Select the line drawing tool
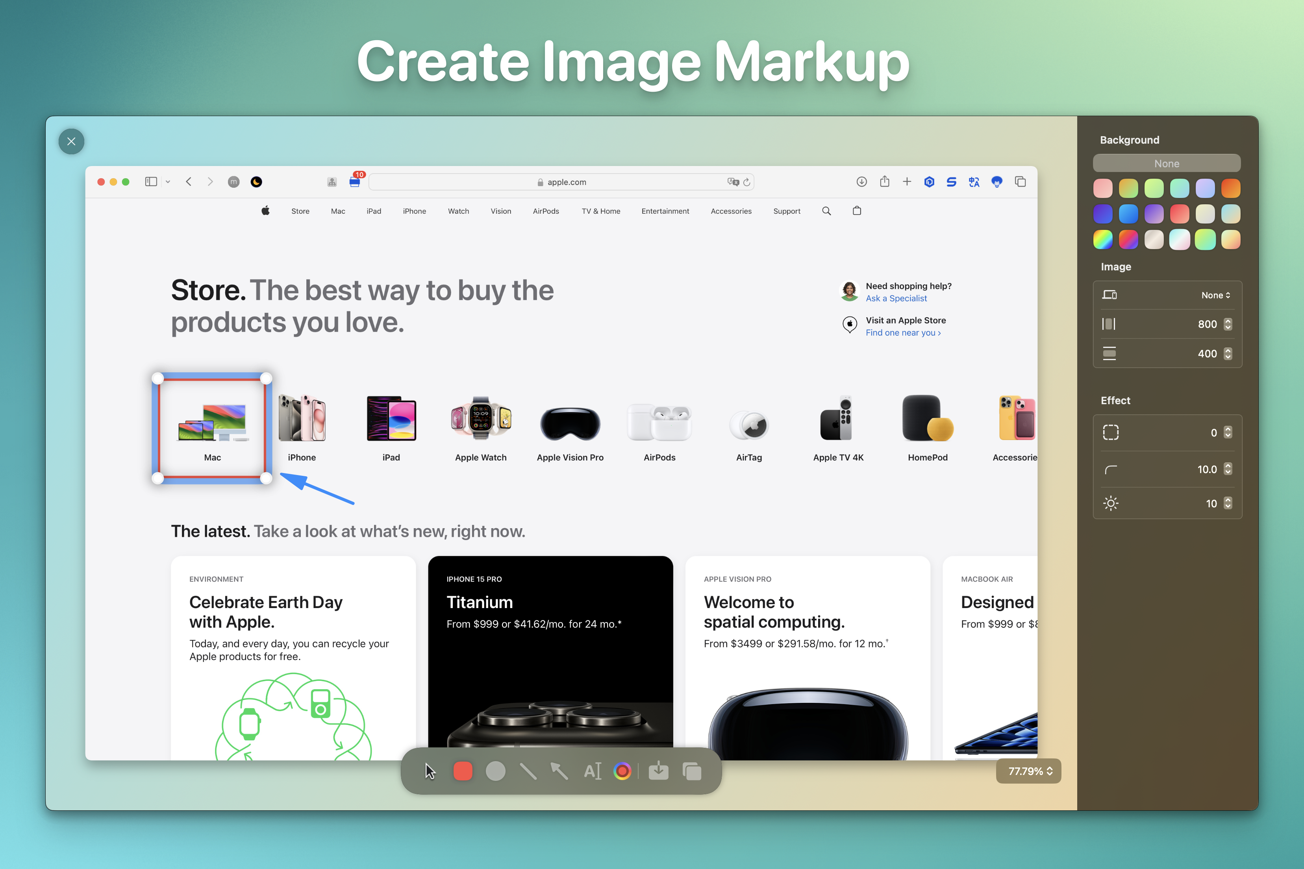 pos(528,771)
